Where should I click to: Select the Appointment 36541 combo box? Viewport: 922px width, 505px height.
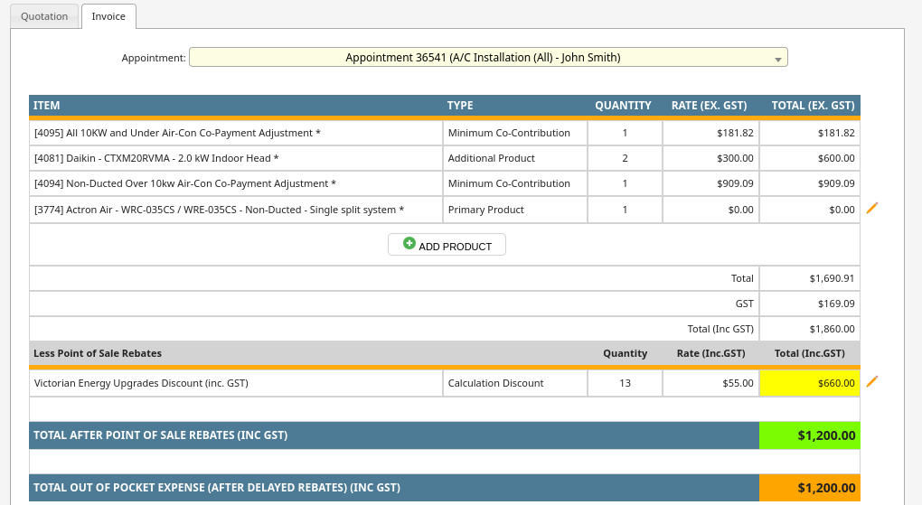pyautogui.click(x=488, y=58)
